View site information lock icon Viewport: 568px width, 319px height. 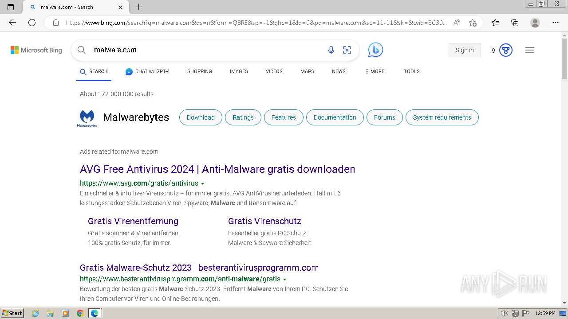point(56,23)
